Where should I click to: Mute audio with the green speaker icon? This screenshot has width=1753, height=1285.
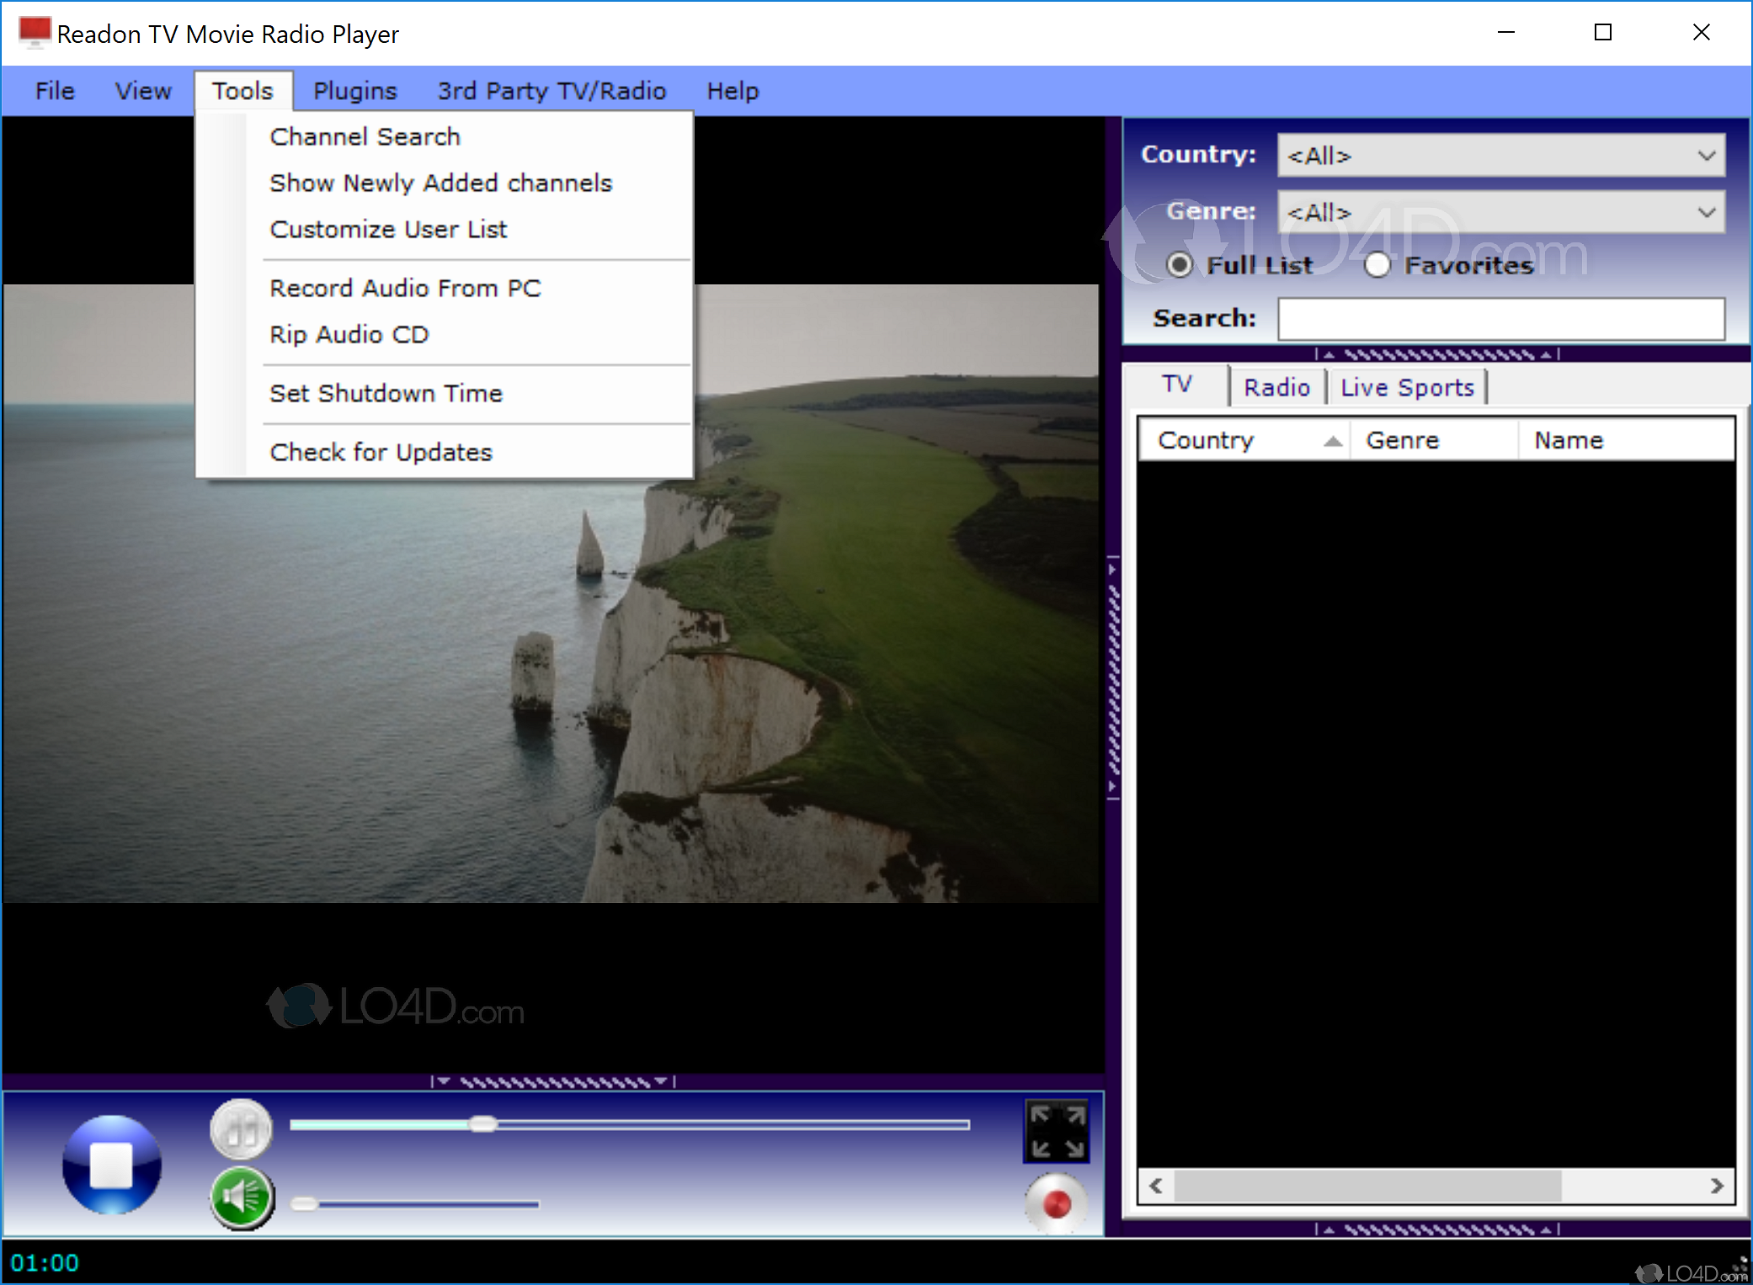242,1198
